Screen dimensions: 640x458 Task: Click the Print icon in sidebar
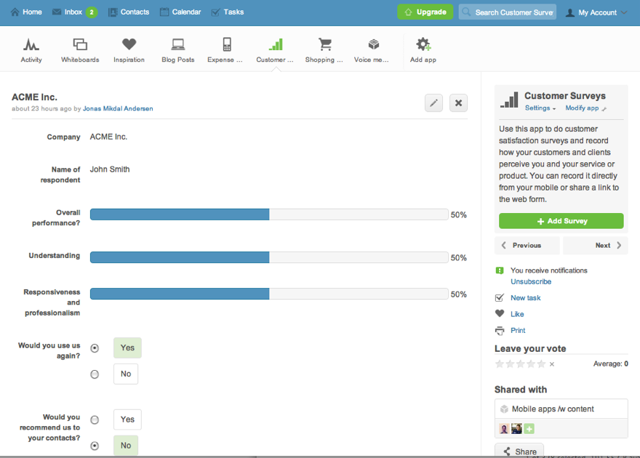(x=500, y=331)
